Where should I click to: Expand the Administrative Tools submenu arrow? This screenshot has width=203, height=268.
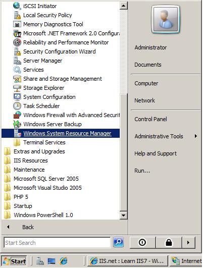196,136
